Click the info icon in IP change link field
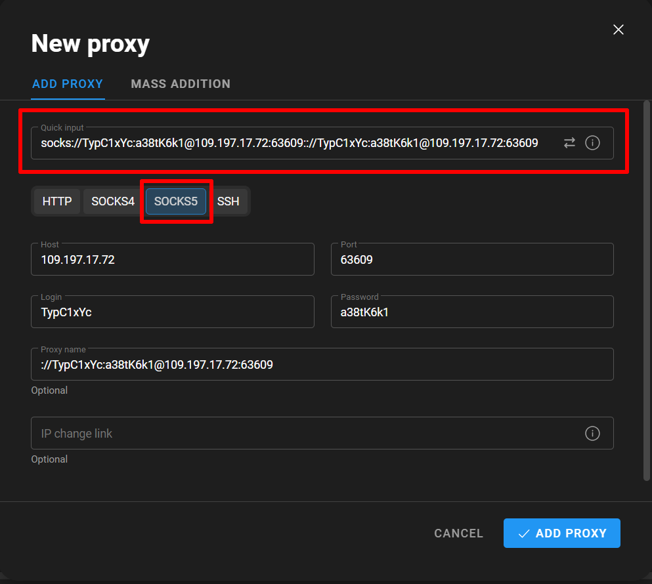Viewport: 652px width, 584px height. [592, 434]
